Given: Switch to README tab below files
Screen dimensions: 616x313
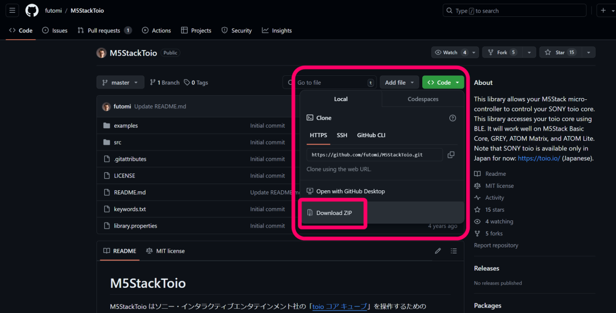Looking at the screenshot, I should (120, 251).
